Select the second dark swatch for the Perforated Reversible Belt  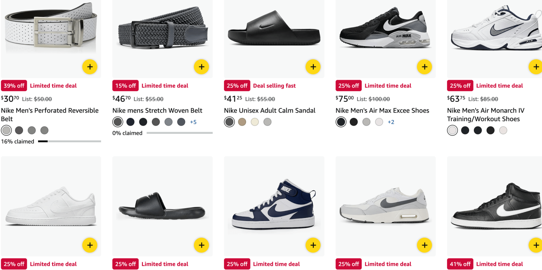pos(19,130)
